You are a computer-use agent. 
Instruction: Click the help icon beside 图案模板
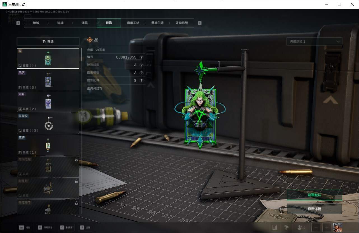(x=141, y=73)
